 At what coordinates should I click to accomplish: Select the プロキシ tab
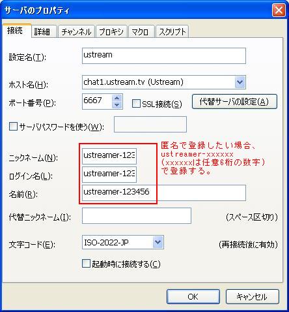pos(111,32)
